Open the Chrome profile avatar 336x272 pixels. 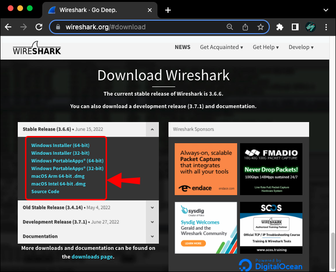click(311, 27)
